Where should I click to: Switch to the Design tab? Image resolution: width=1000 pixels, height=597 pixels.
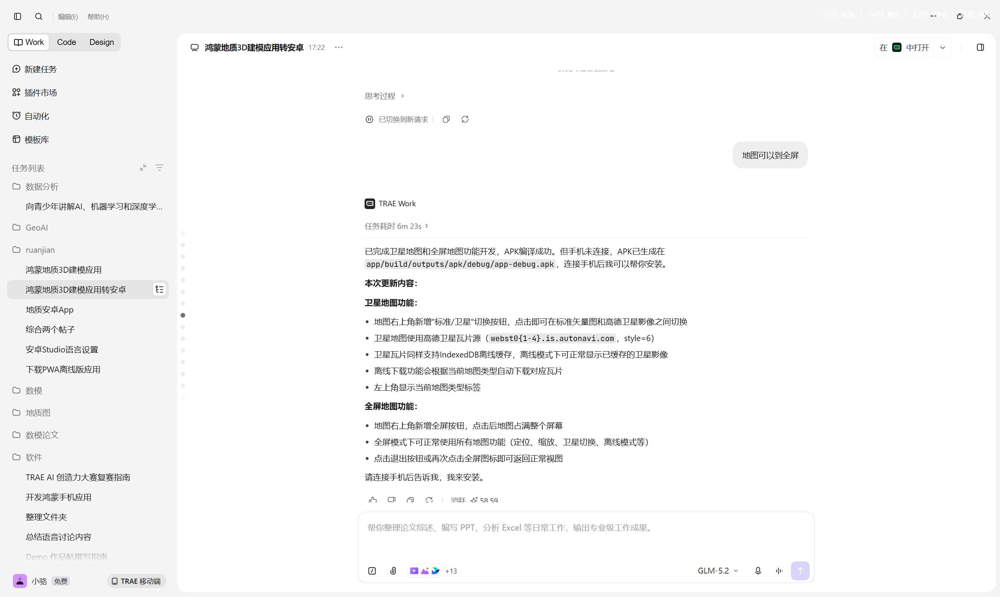tap(101, 42)
